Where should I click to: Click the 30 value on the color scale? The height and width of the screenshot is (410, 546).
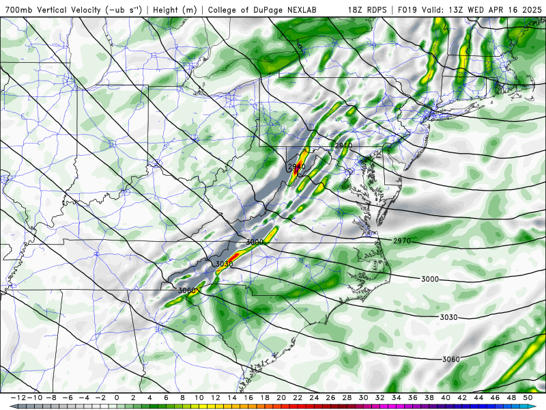364,398
